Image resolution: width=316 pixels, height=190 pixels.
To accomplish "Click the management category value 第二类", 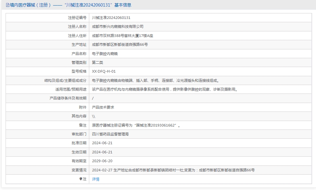I will 97,62.
